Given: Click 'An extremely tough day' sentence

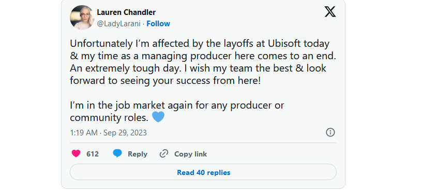Looking at the screenshot, I should point(125,68).
